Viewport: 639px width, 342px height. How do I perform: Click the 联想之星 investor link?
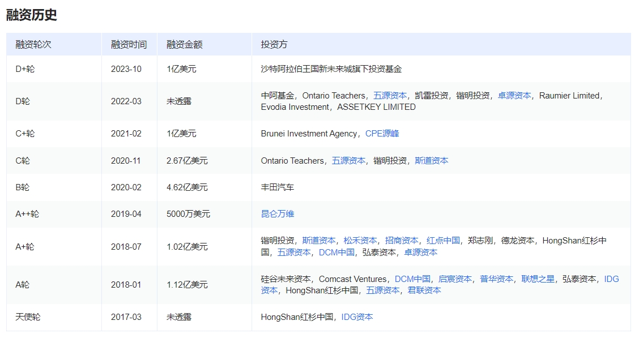coord(538,279)
